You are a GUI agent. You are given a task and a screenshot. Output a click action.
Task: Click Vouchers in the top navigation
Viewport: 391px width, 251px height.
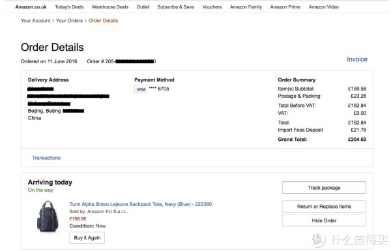(x=212, y=7)
